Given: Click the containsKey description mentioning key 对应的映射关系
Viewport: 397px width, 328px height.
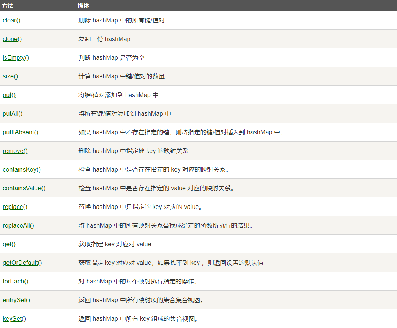Looking at the screenshot, I should point(154,170).
